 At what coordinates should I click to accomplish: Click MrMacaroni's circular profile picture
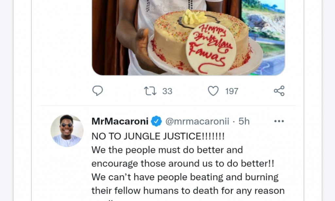pos(67,130)
